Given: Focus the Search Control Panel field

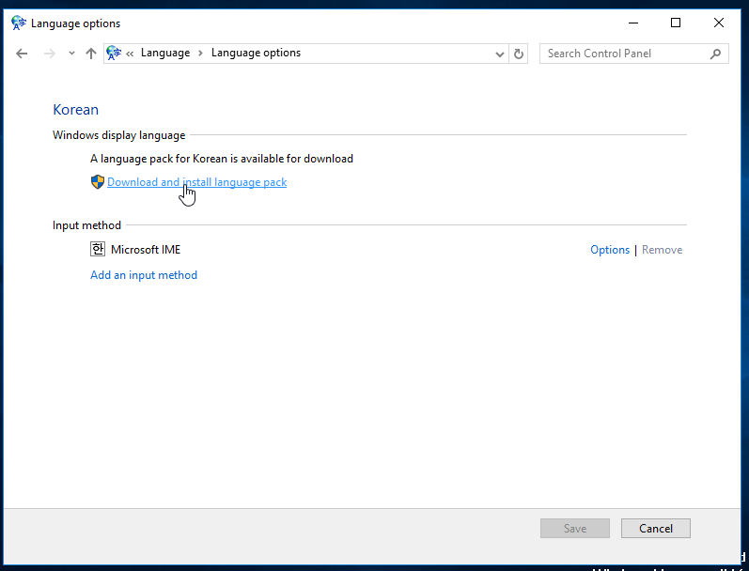Looking at the screenshot, I should (634, 54).
